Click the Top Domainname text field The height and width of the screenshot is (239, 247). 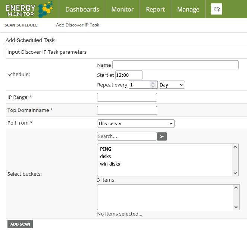point(127,110)
